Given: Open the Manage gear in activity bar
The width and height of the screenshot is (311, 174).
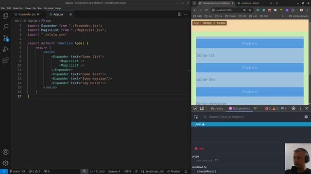Looking at the screenshot, I should point(5,163).
